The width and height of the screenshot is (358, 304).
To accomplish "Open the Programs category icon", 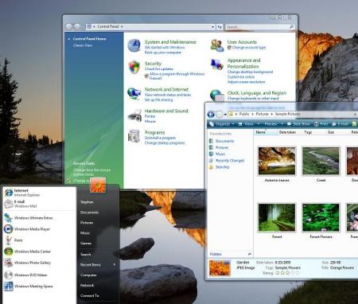I will coord(134,136).
